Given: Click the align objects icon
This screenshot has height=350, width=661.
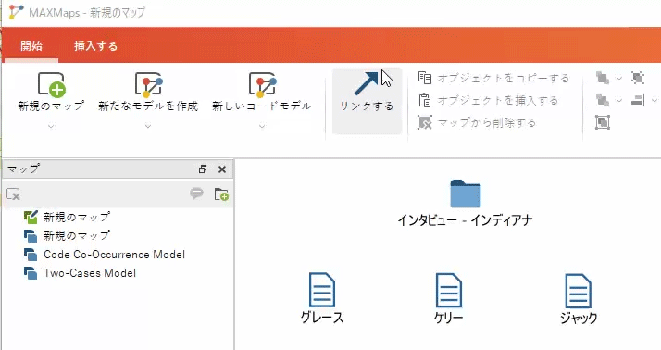Looking at the screenshot, I should tap(638, 100).
